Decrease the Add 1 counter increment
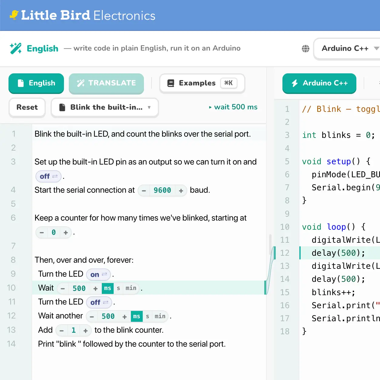 pyautogui.click(x=62, y=331)
